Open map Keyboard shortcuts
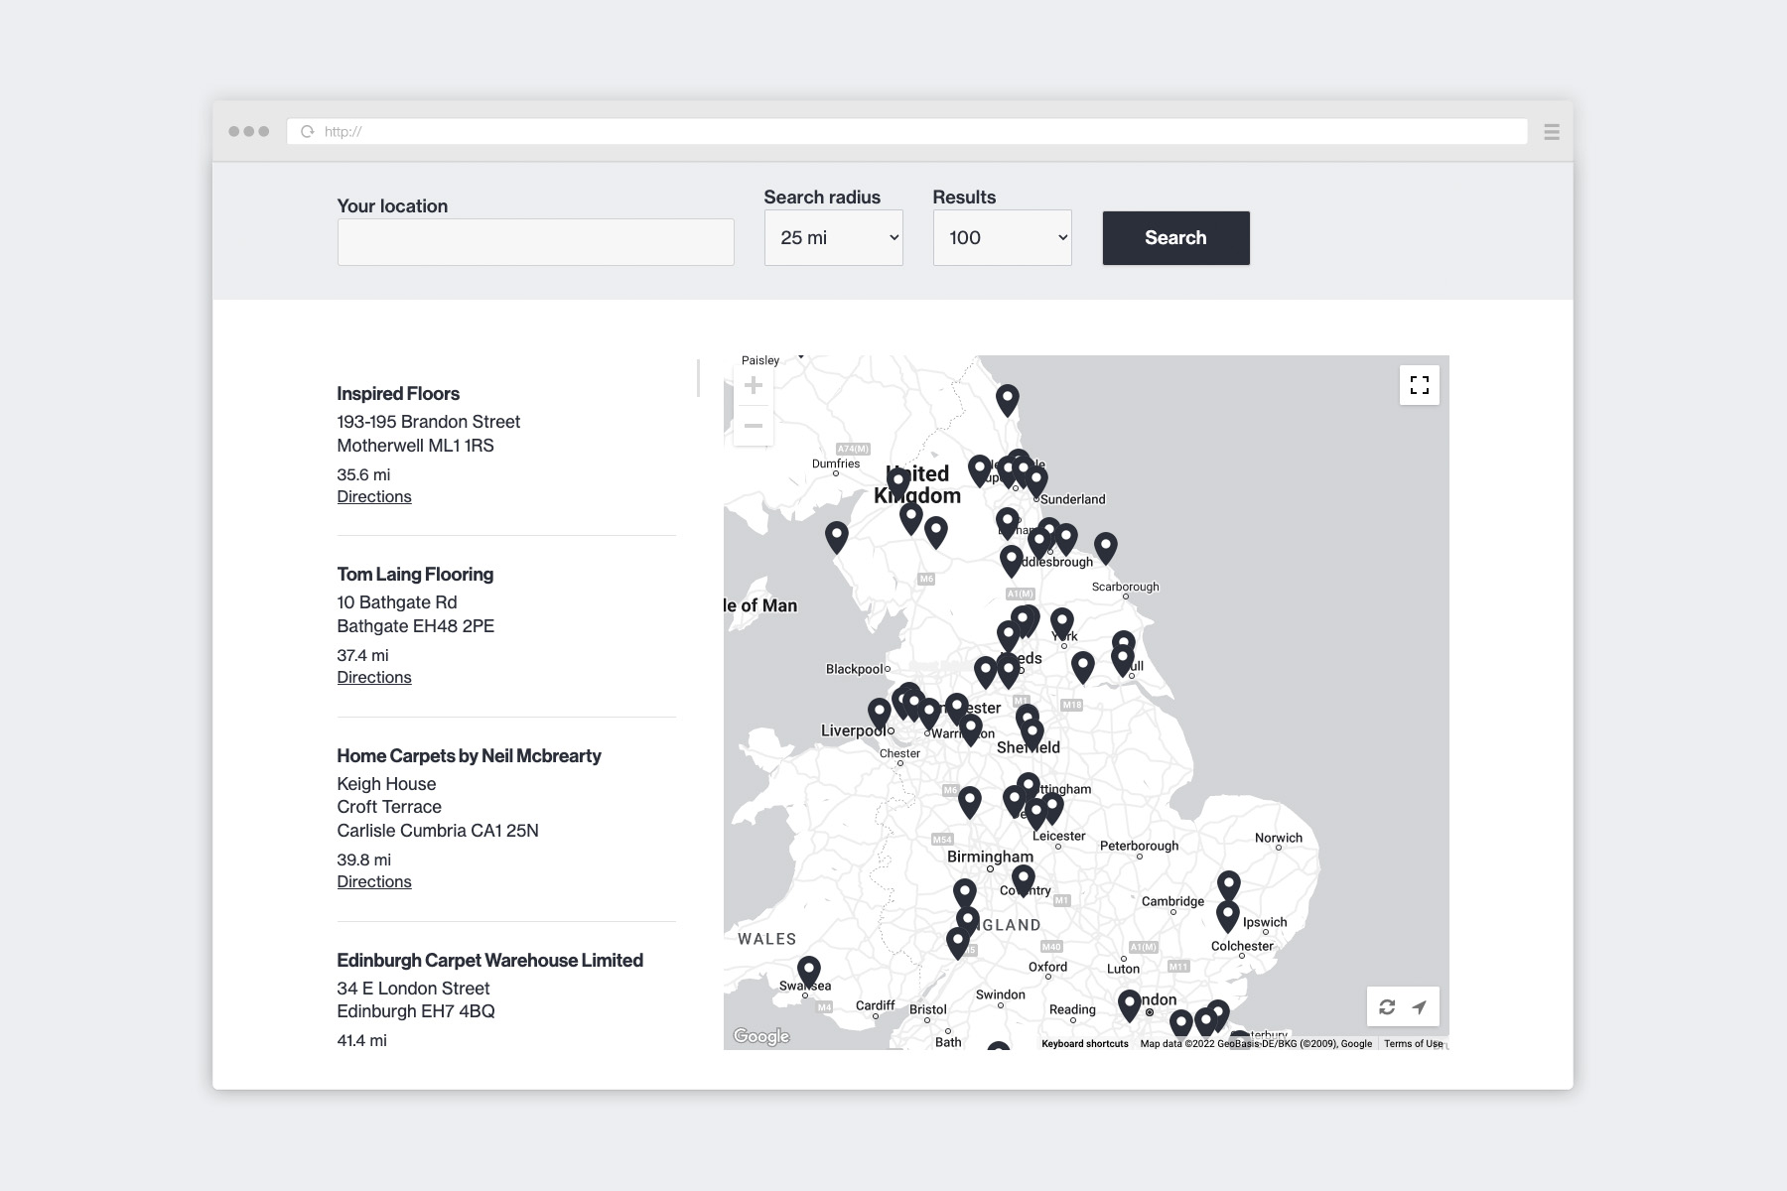1787x1191 pixels. [1085, 1044]
